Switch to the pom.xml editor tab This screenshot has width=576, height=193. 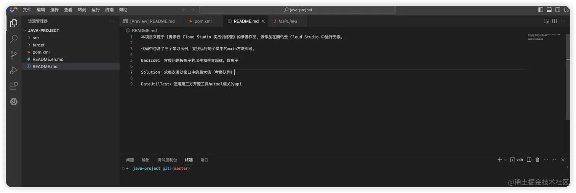[x=203, y=21]
